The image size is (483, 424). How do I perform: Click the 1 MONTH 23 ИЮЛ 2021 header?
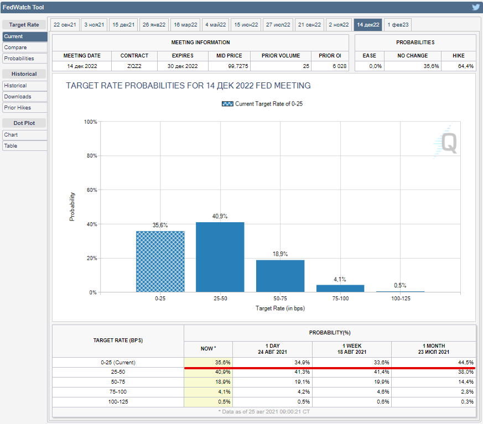433,349
